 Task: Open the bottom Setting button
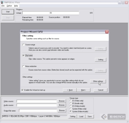point(73,117)
